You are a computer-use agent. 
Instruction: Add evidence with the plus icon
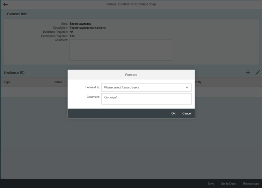pos(248,72)
